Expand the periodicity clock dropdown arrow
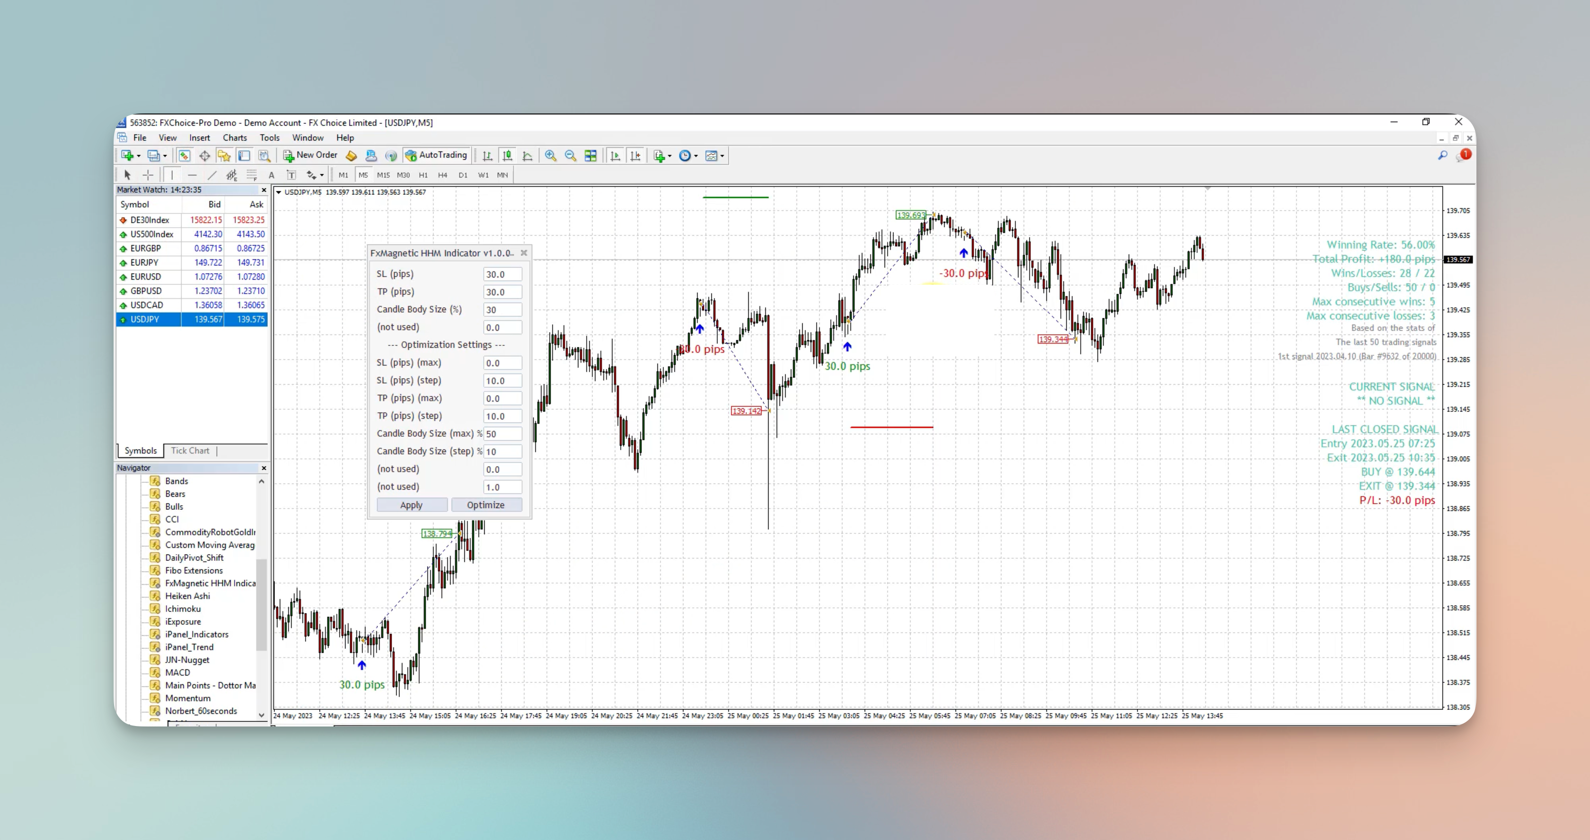The image size is (1590, 840). click(x=696, y=156)
